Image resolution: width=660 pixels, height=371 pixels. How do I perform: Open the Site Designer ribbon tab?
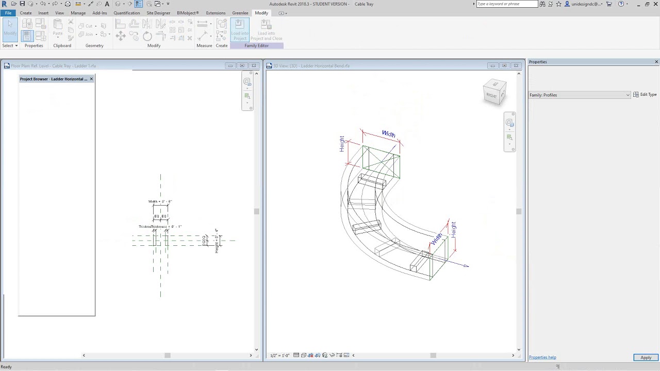pos(158,13)
